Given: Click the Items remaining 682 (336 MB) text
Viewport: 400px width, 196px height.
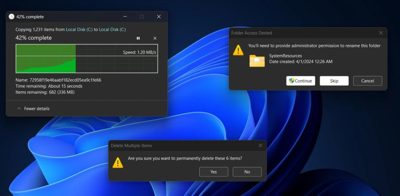Looking at the screenshot, I should point(45,92).
